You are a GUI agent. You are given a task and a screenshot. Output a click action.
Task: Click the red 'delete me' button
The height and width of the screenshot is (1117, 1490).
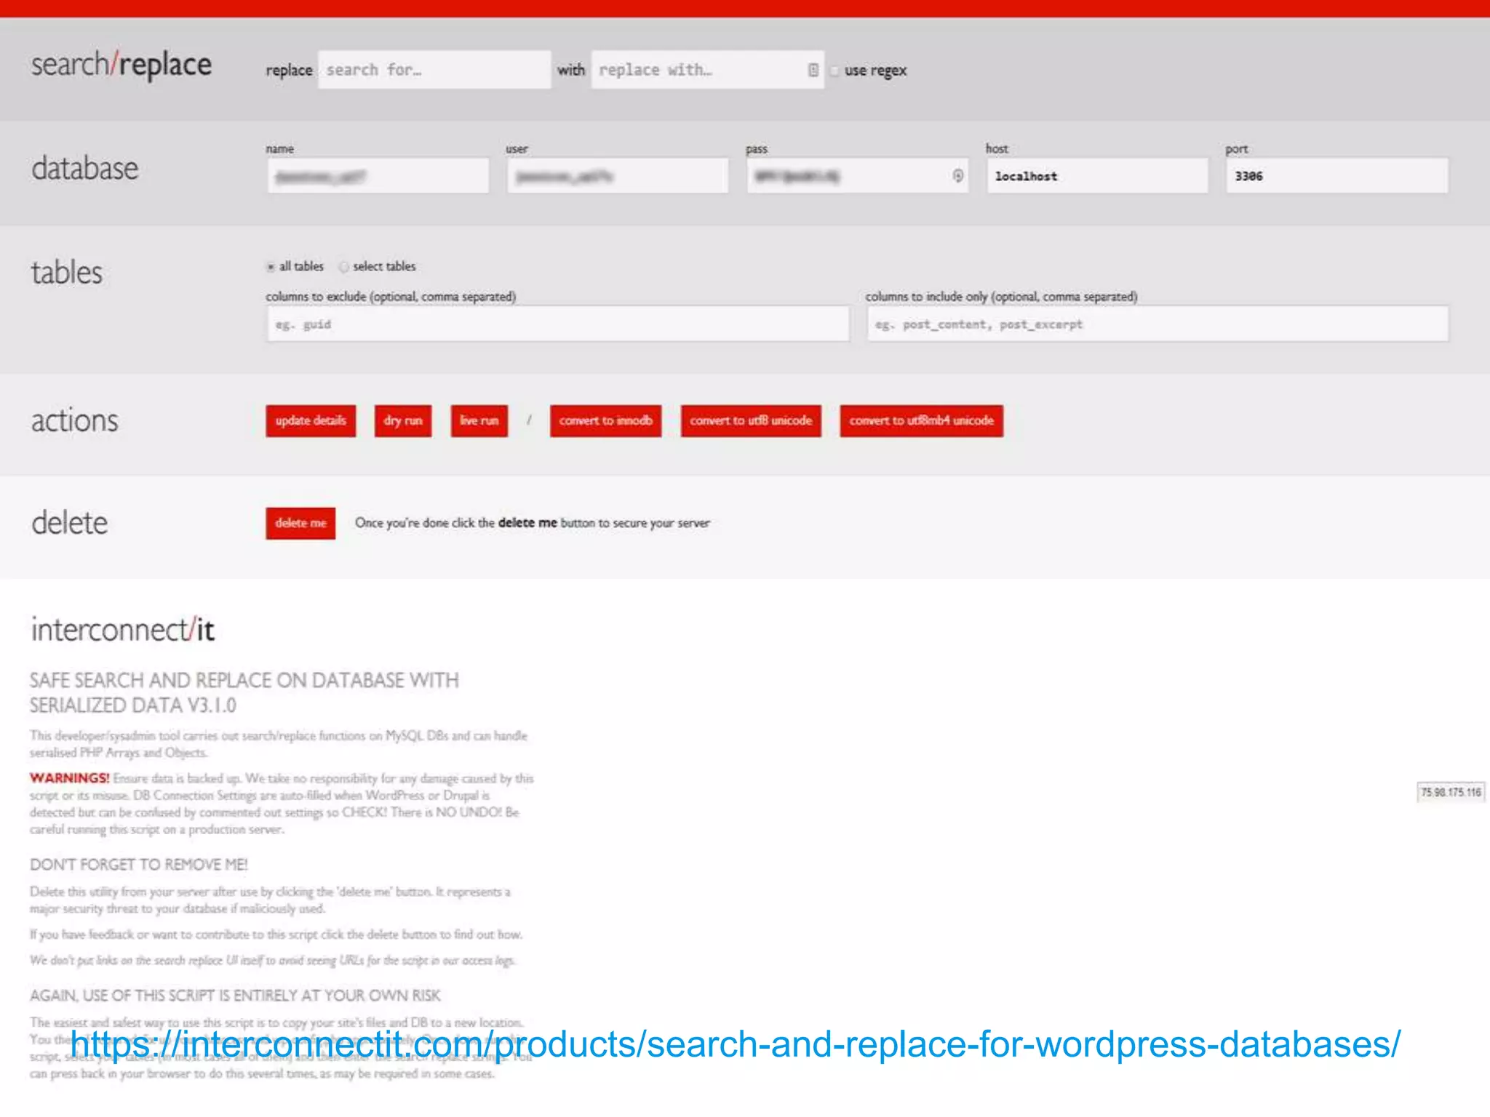point(300,523)
